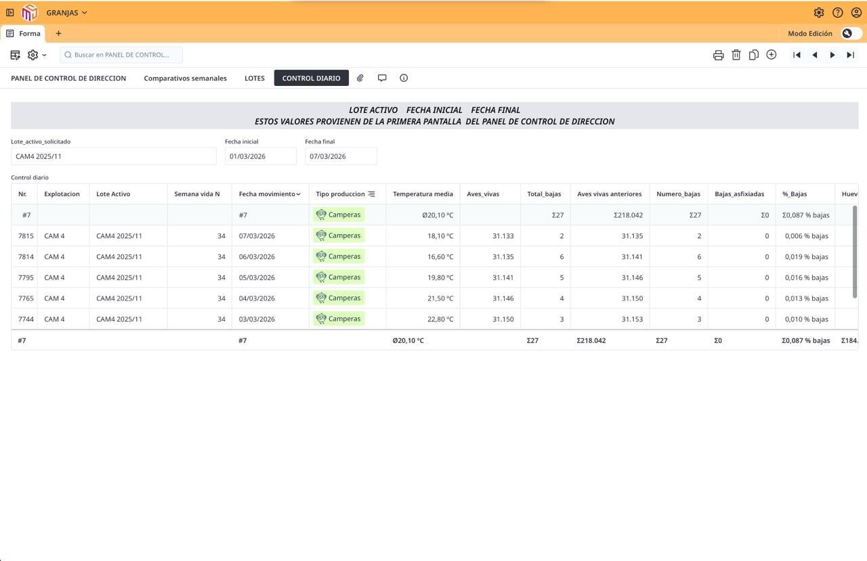The height and width of the screenshot is (561, 867).
Task: Click the trash delete record icon
Action: [736, 55]
